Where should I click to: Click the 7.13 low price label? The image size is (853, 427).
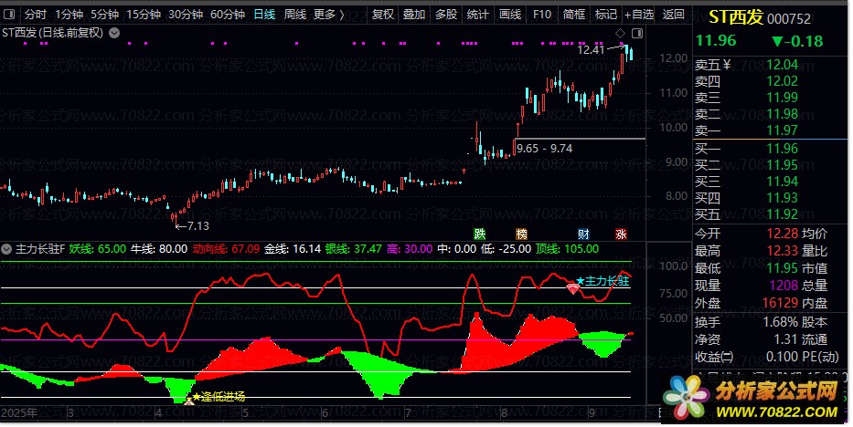[x=198, y=226]
